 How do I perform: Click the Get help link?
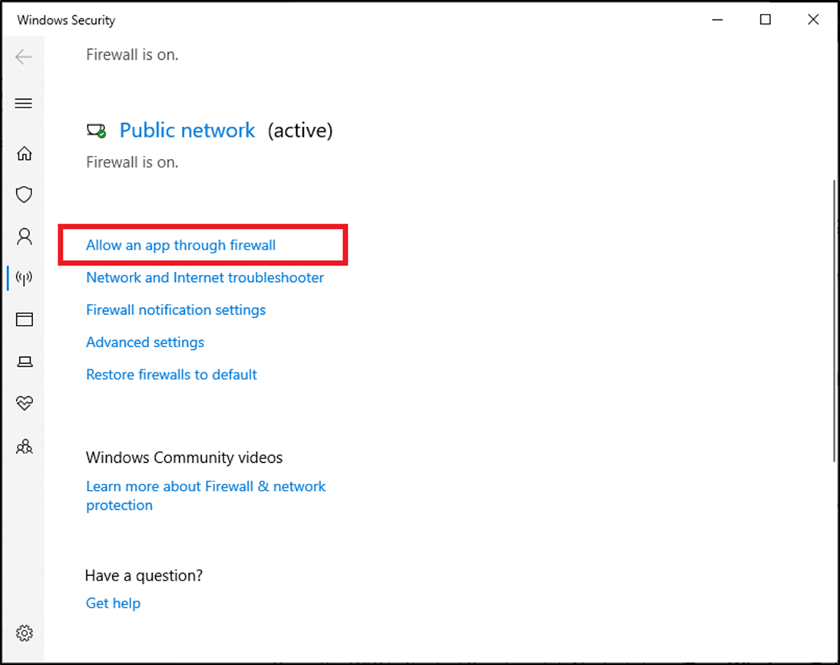pyautogui.click(x=113, y=604)
